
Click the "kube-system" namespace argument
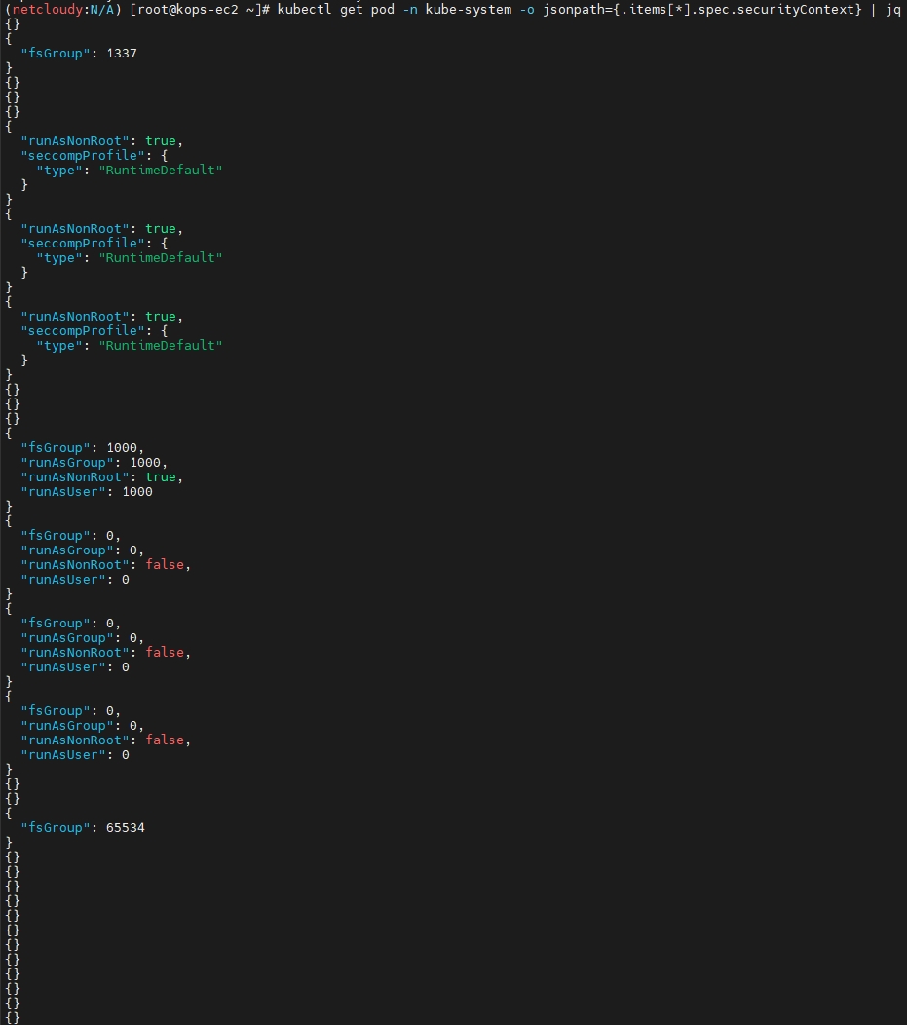pos(468,9)
